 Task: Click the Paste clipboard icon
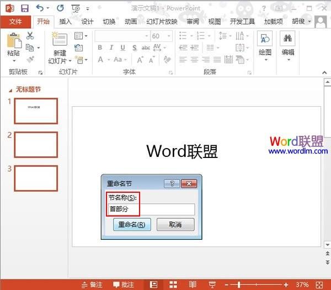click(14, 40)
